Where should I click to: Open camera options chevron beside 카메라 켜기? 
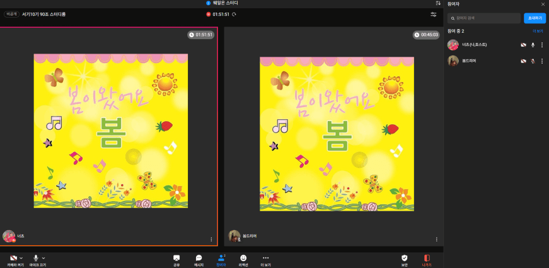(21, 258)
